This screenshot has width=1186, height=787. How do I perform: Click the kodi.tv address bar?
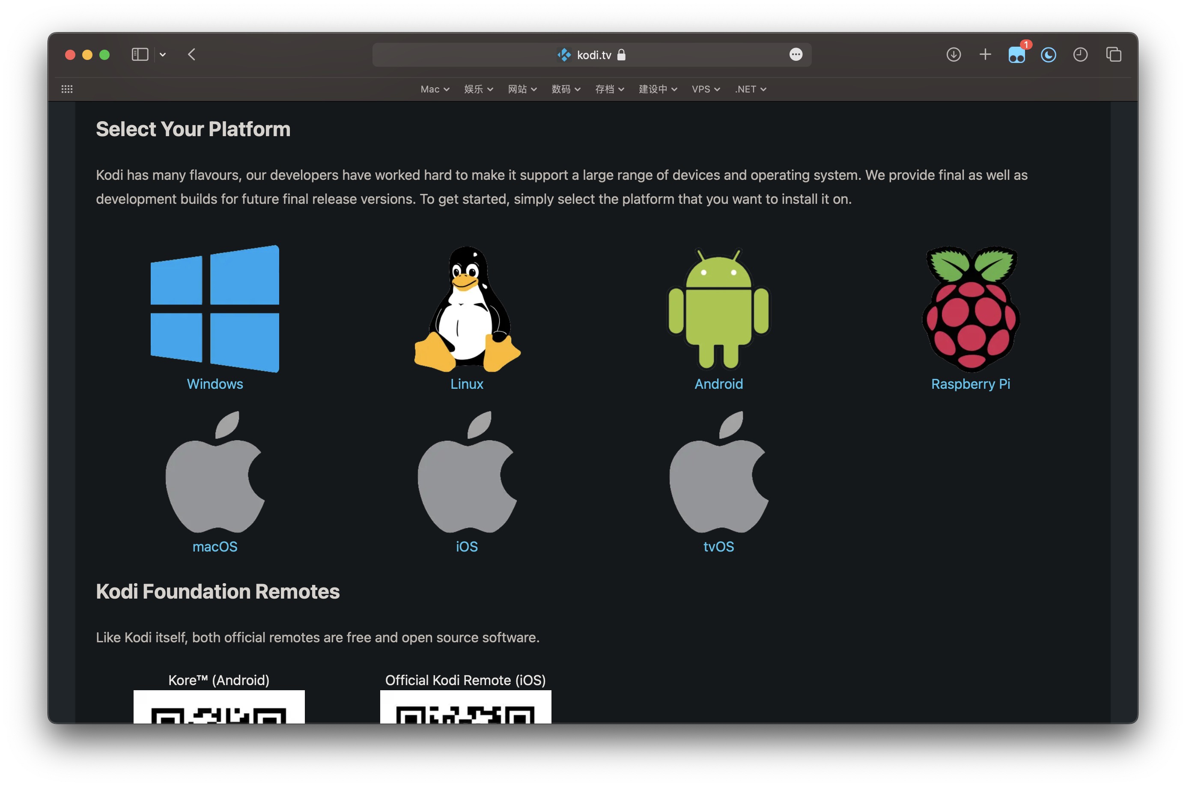click(591, 55)
